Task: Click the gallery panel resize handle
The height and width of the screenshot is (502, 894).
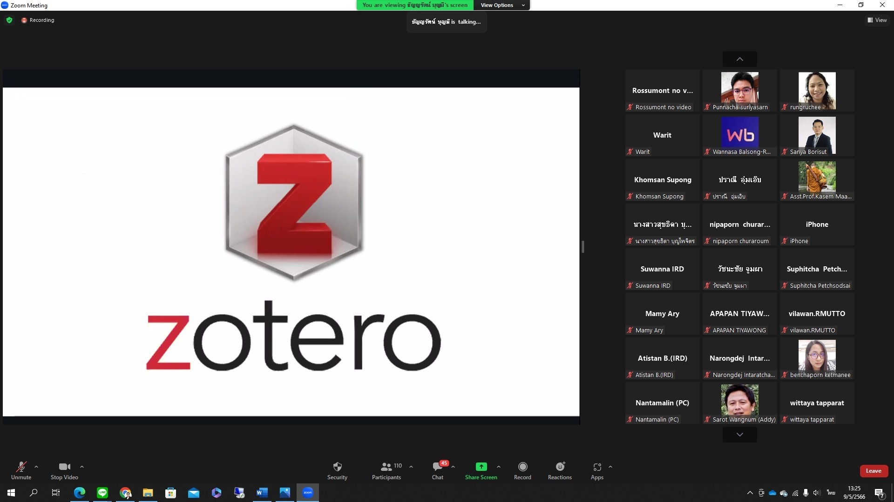Action: 583,247
